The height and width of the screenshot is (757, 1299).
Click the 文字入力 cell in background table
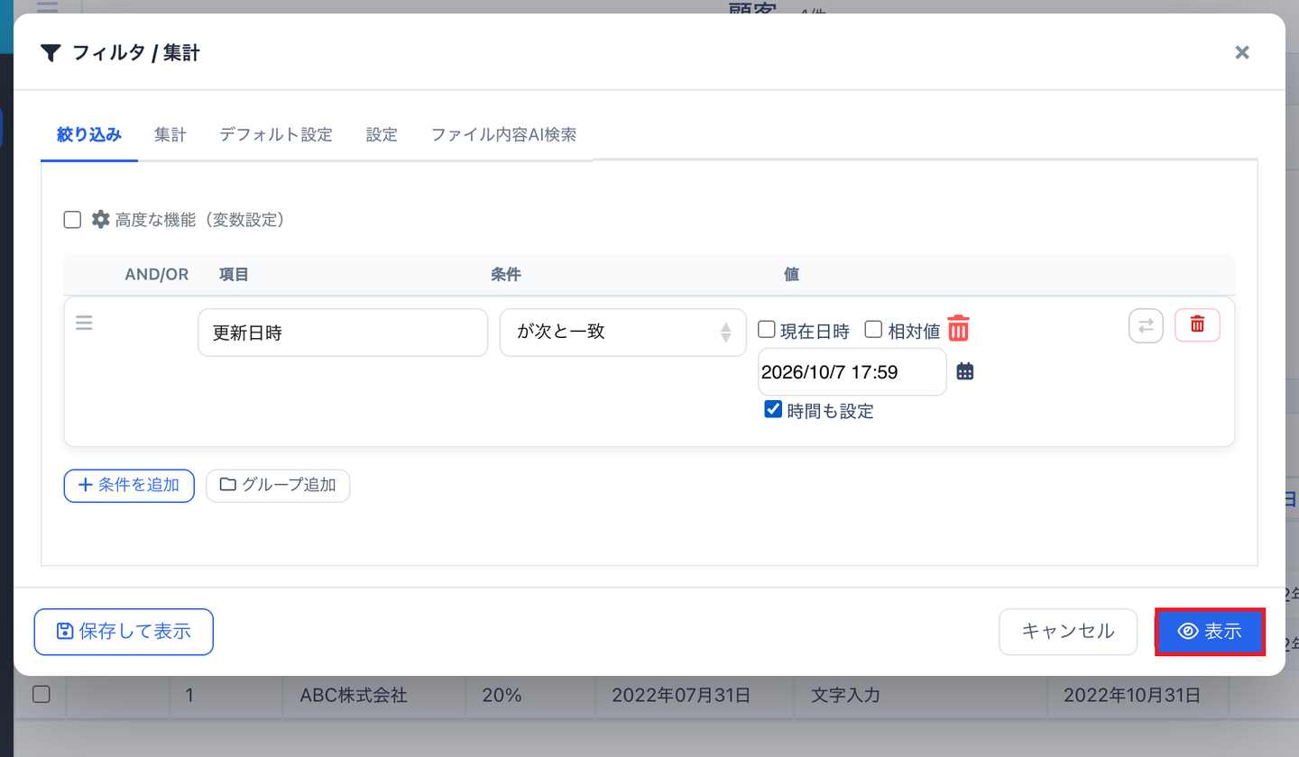pos(921,696)
